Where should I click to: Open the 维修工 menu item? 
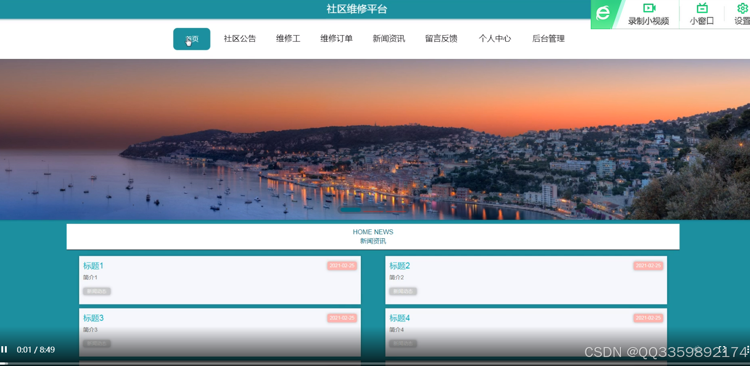[x=288, y=39]
